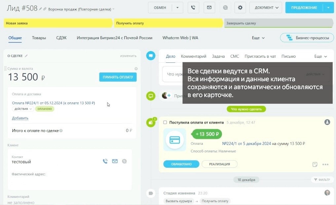Open the СДЭК tab

(61, 38)
